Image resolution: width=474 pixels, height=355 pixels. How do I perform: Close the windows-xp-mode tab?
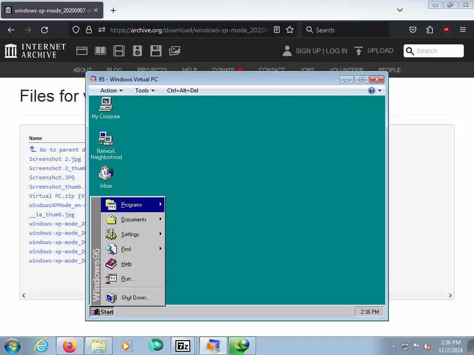pos(95,10)
